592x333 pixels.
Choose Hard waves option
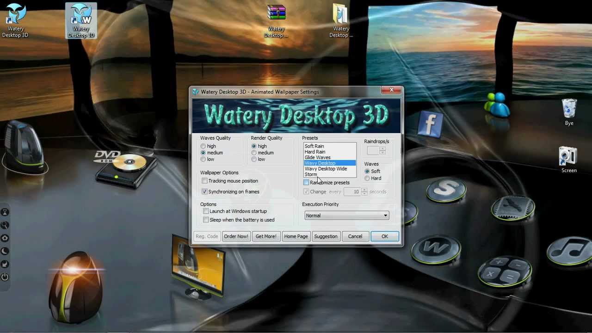click(x=367, y=178)
